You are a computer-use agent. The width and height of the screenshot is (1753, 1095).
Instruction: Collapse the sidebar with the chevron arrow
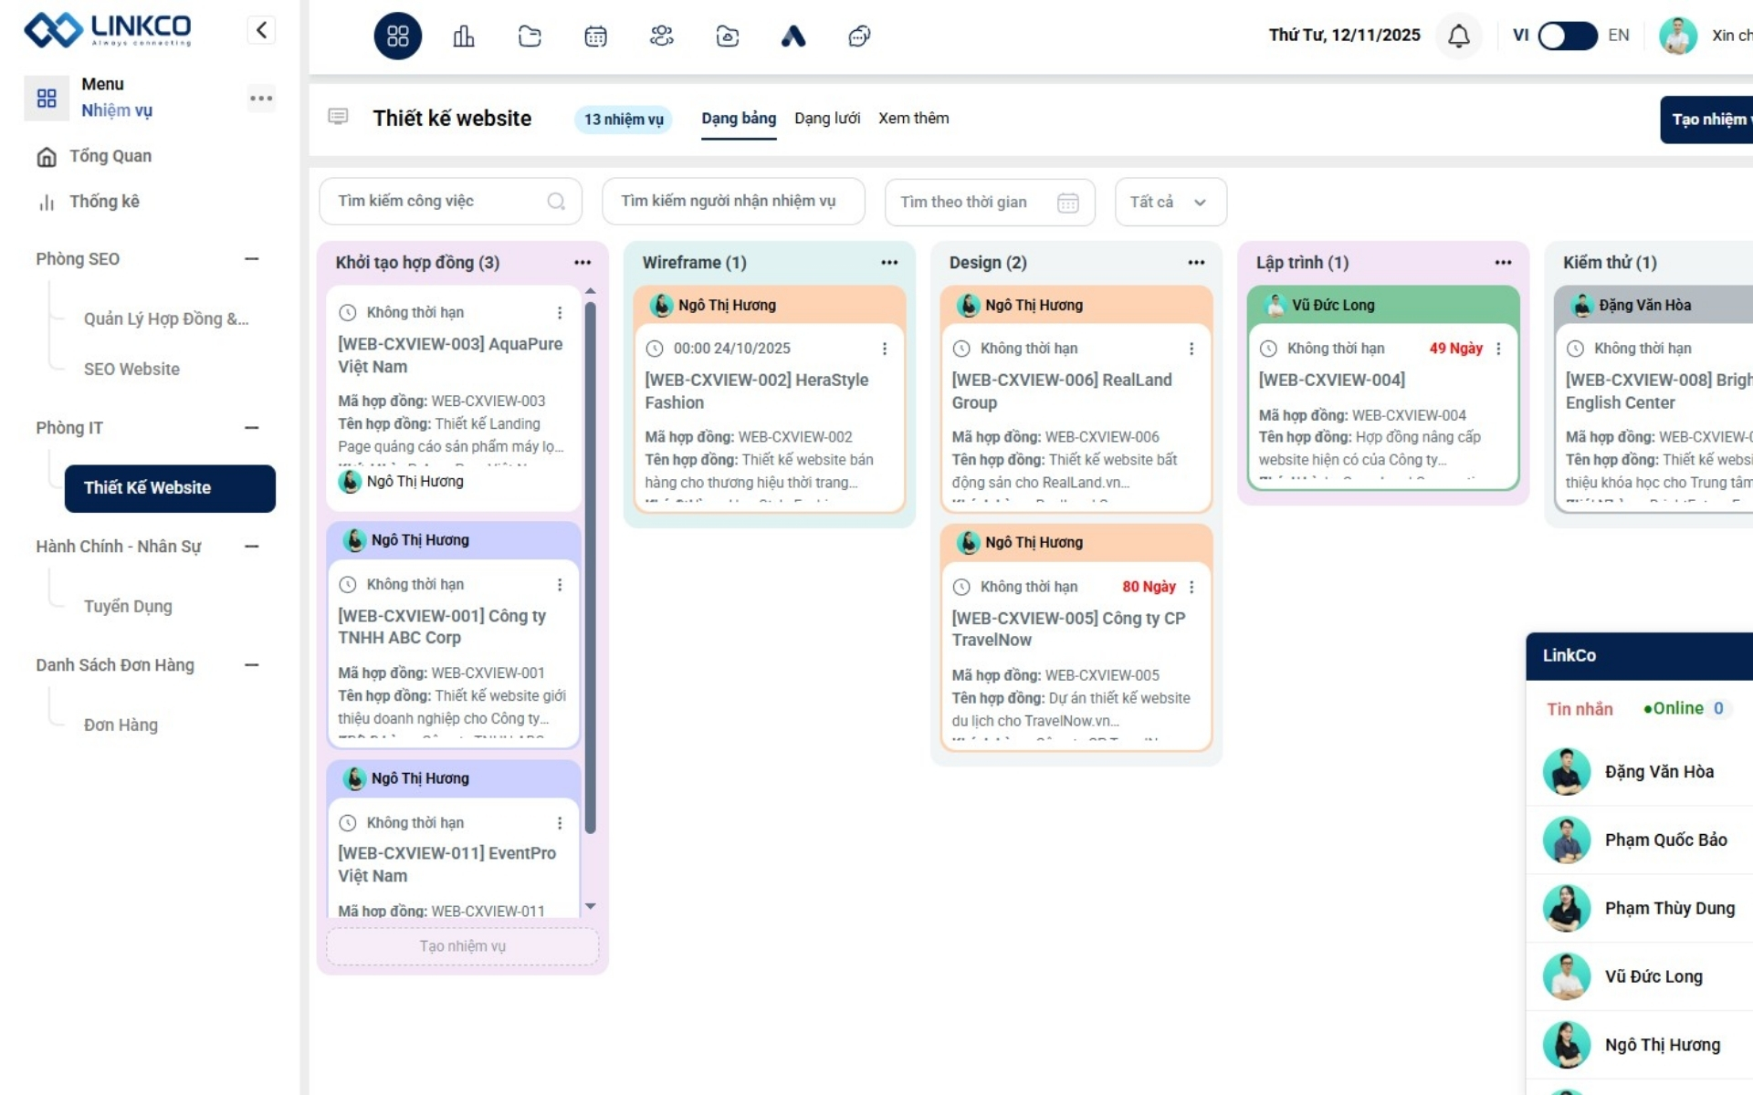[261, 30]
